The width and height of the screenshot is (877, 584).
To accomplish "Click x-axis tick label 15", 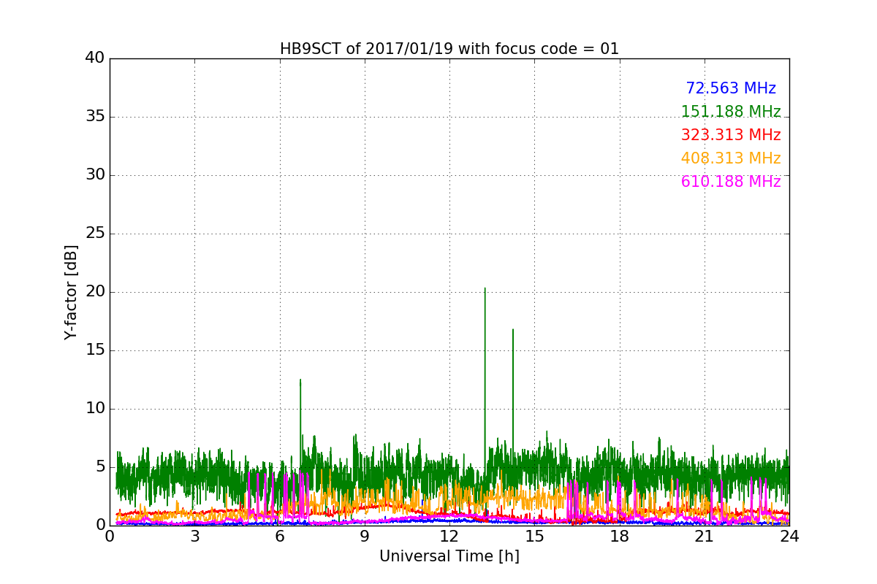I will click(x=534, y=537).
